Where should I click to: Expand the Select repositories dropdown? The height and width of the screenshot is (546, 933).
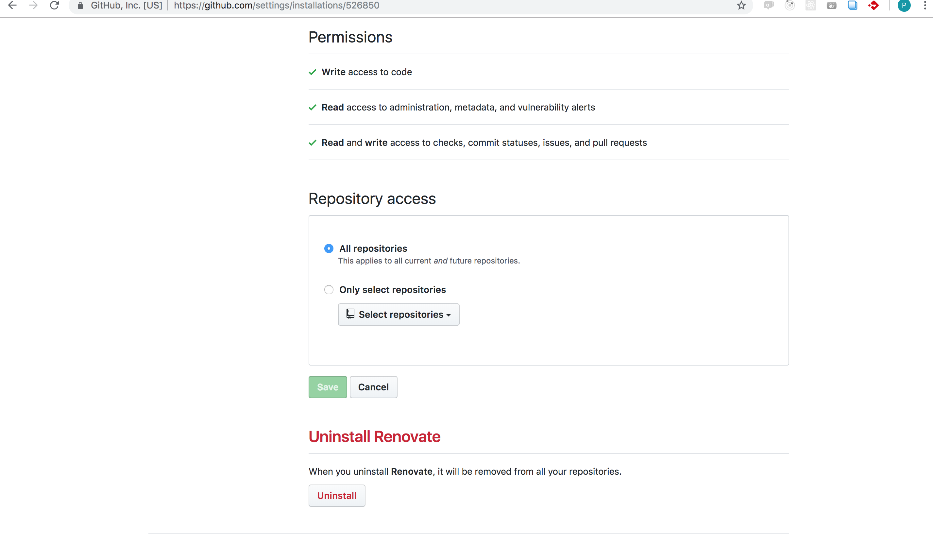pos(399,314)
